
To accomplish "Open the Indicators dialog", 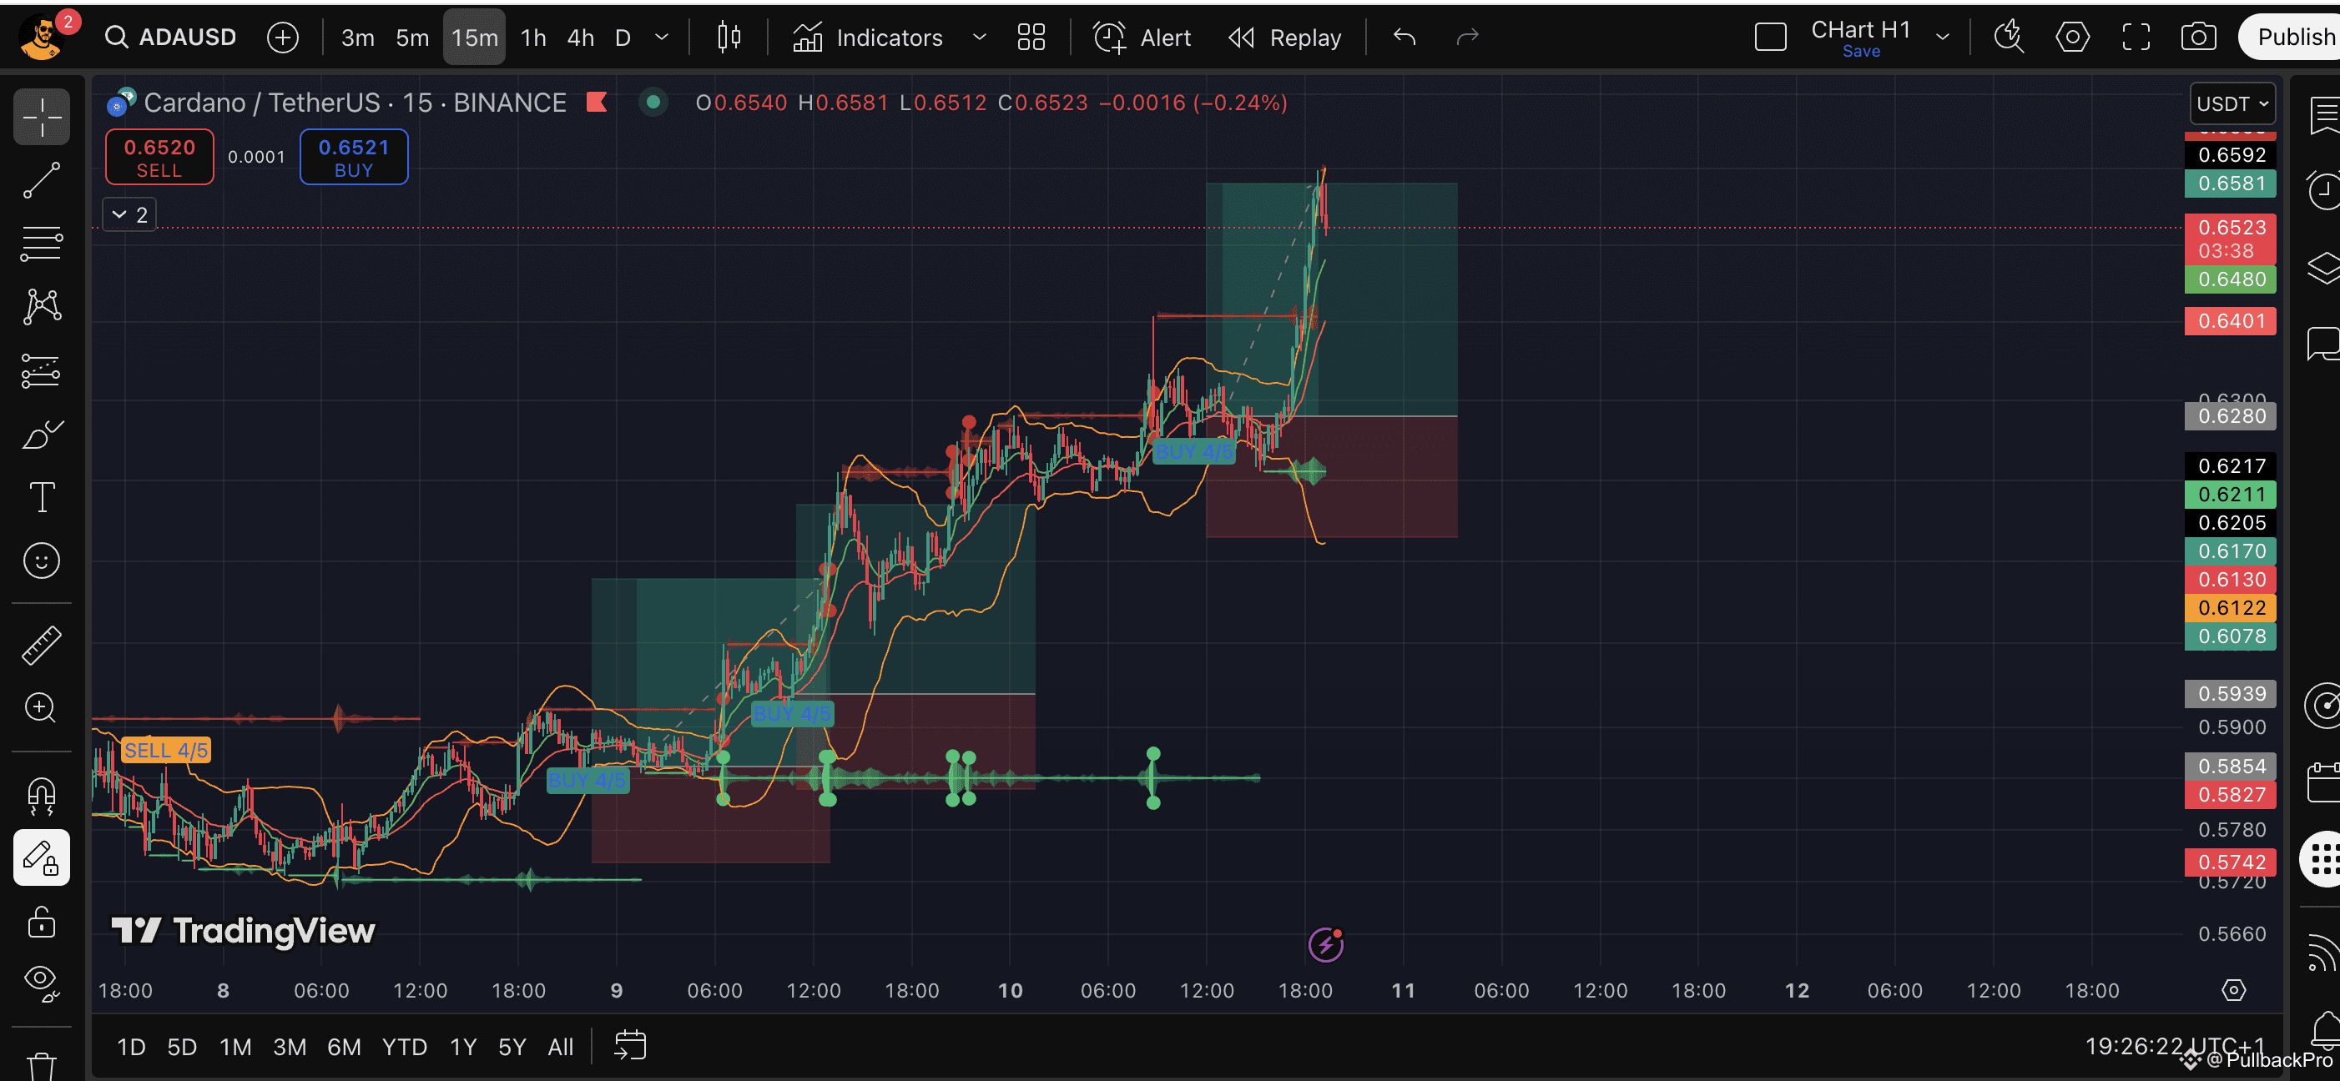I will pyautogui.click(x=868, y=38).
